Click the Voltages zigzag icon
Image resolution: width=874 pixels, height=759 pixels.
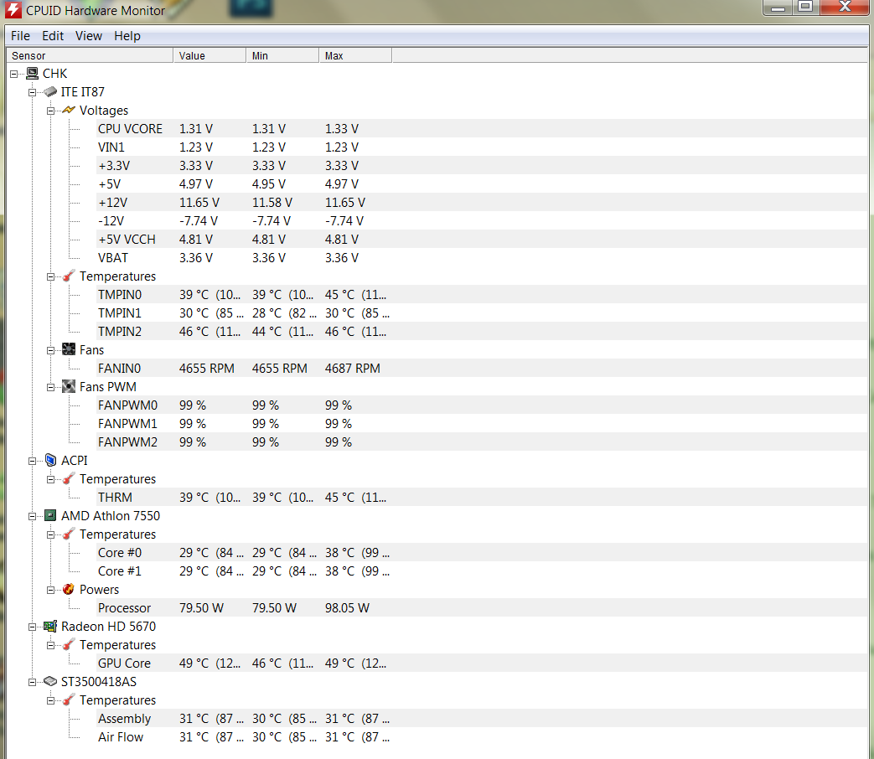(69, 110)
